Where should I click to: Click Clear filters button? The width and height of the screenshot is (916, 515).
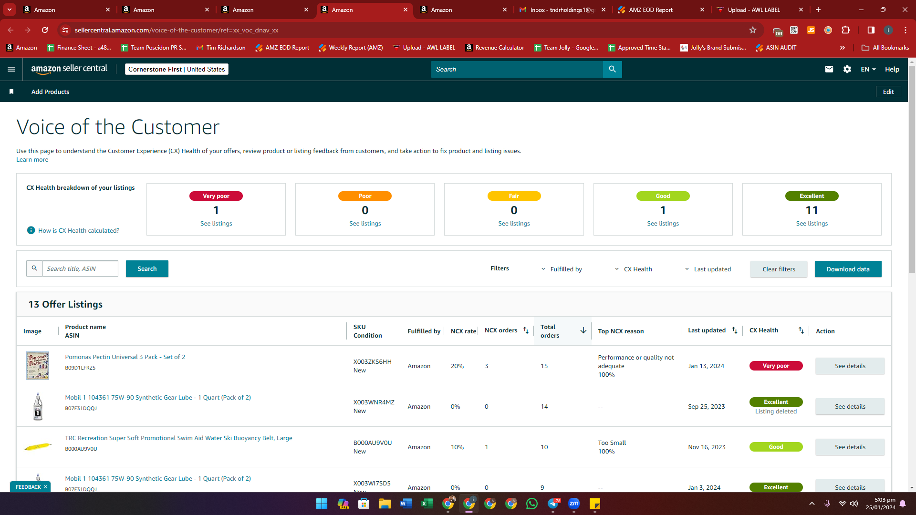coord(779,269)
